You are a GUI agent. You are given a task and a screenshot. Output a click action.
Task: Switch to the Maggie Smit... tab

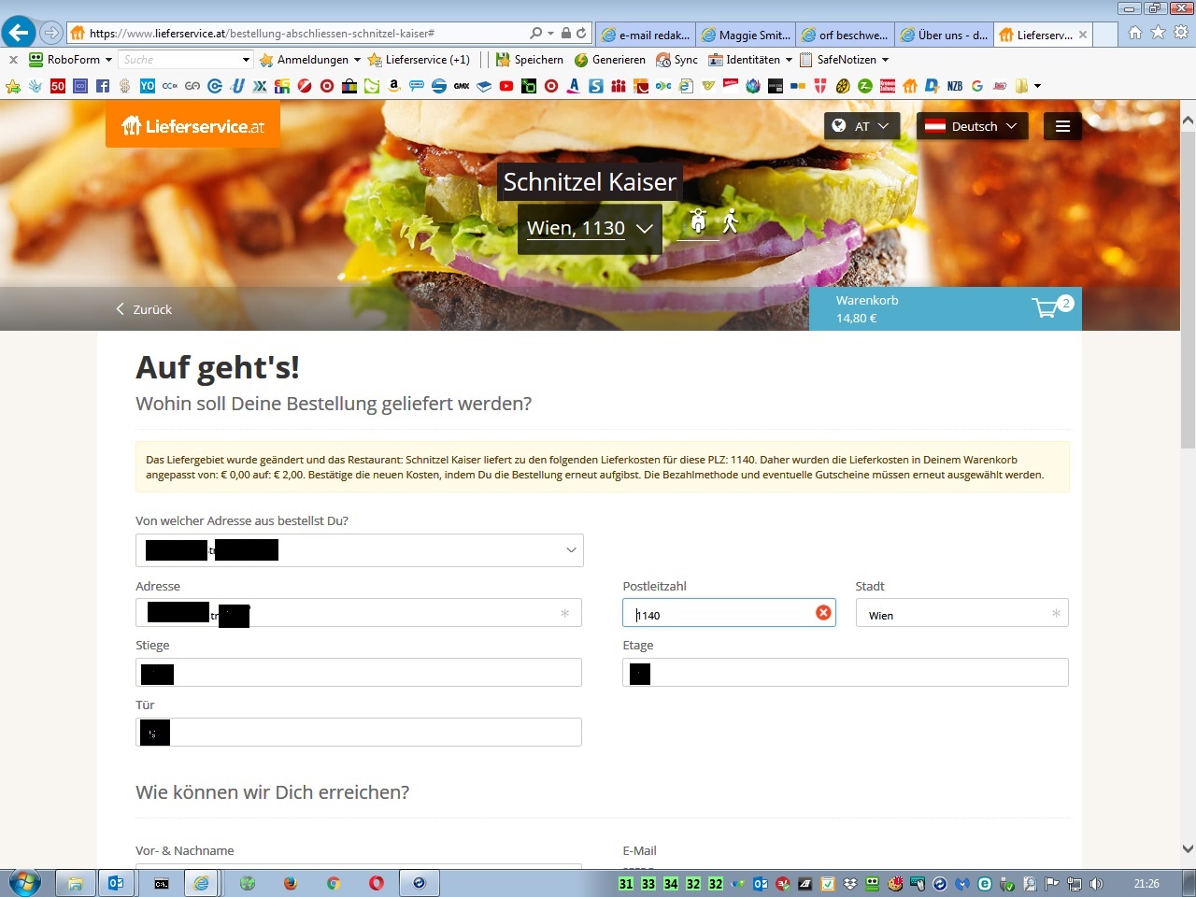(x=746, y=35)
